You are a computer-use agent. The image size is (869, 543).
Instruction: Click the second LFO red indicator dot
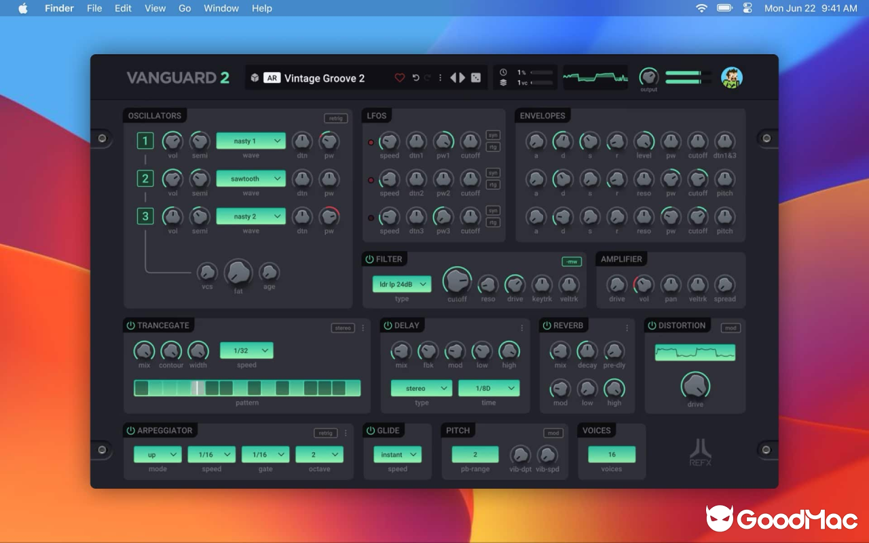point(371,181)
